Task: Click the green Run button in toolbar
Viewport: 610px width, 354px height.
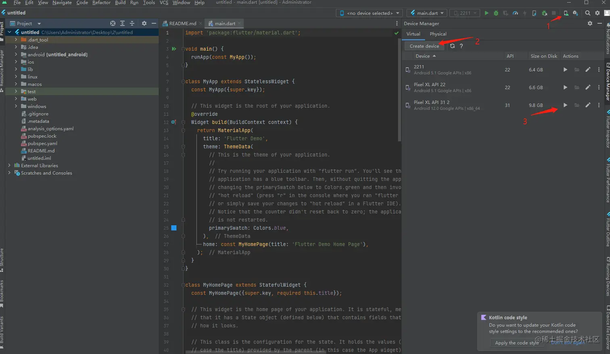Action: coord(486,13)
